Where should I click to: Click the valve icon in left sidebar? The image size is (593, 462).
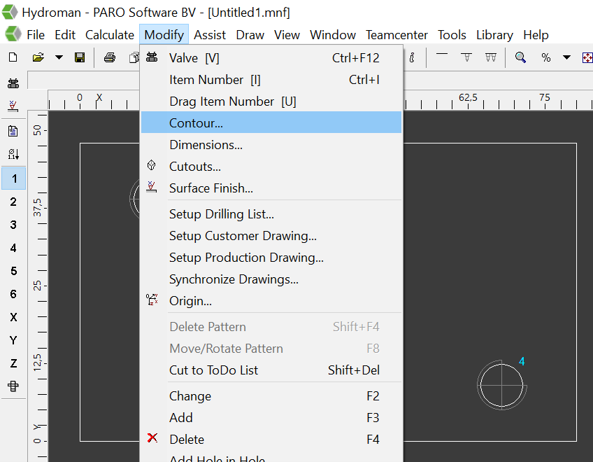click(13, 83)
